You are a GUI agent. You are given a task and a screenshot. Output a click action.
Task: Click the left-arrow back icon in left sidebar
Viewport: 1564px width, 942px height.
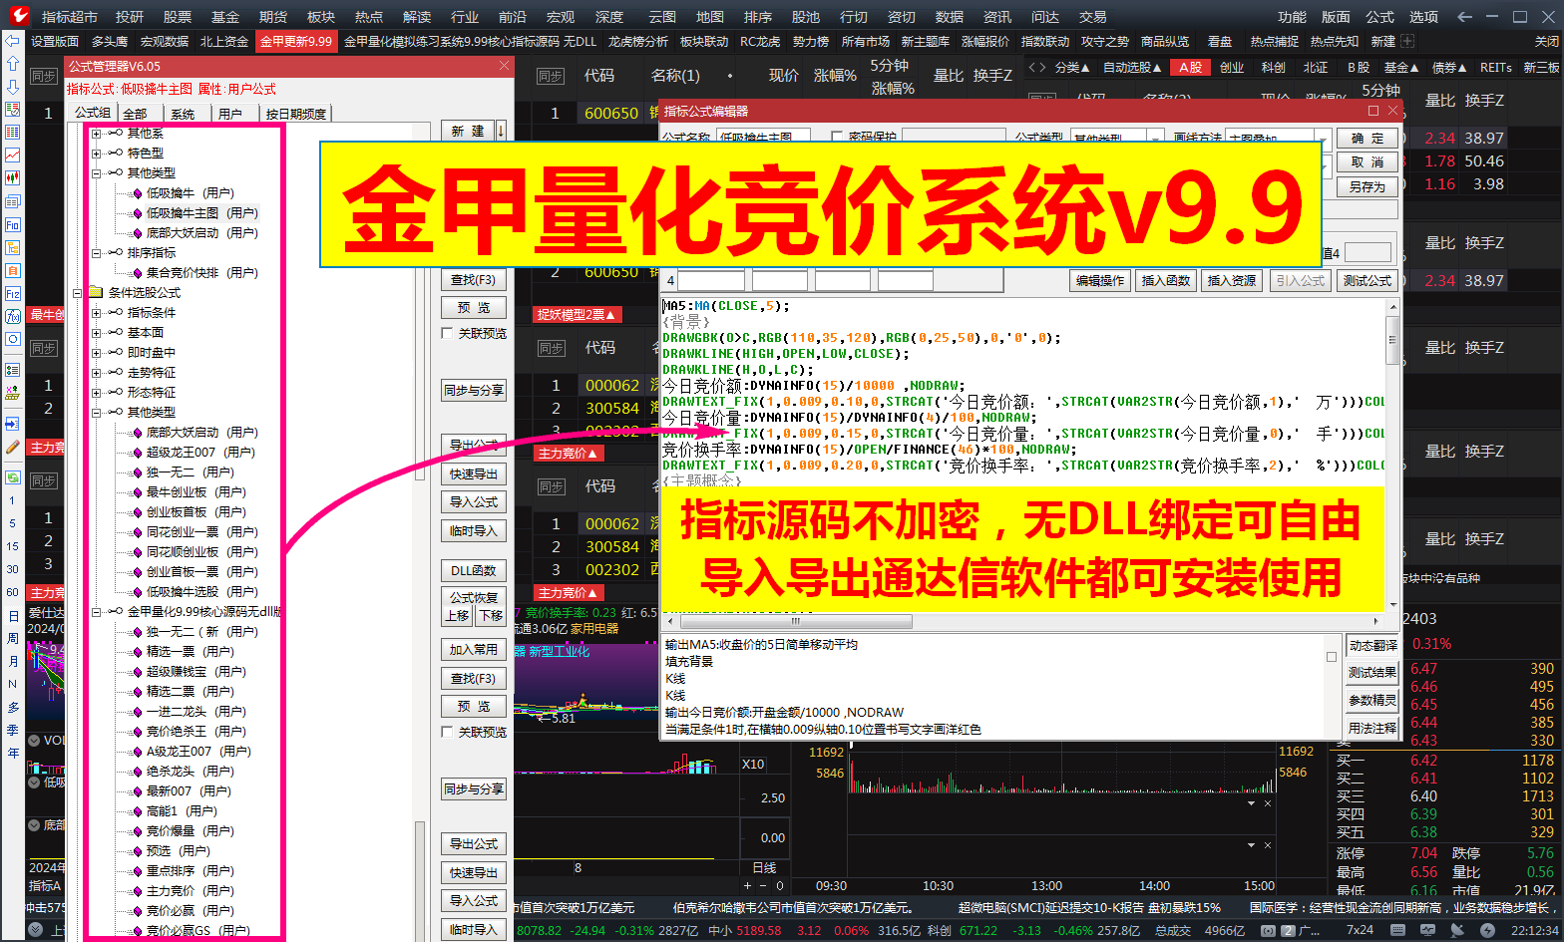pos(12,41)
